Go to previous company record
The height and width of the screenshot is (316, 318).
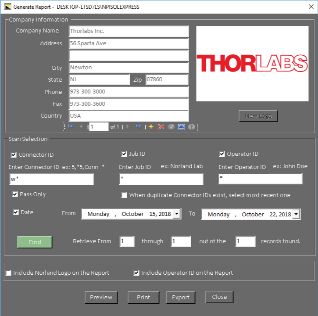[81, 127]
